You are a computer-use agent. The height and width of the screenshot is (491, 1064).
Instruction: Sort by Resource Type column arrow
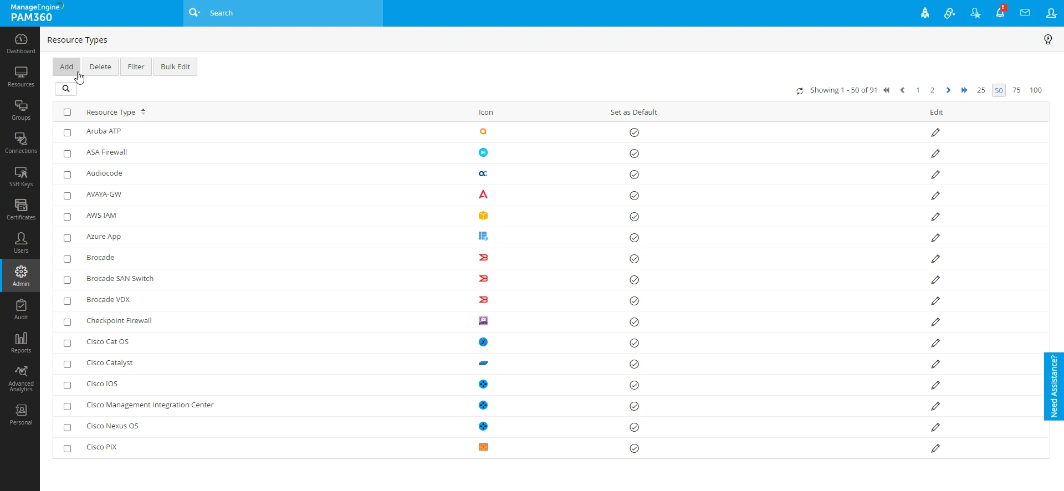143,111
